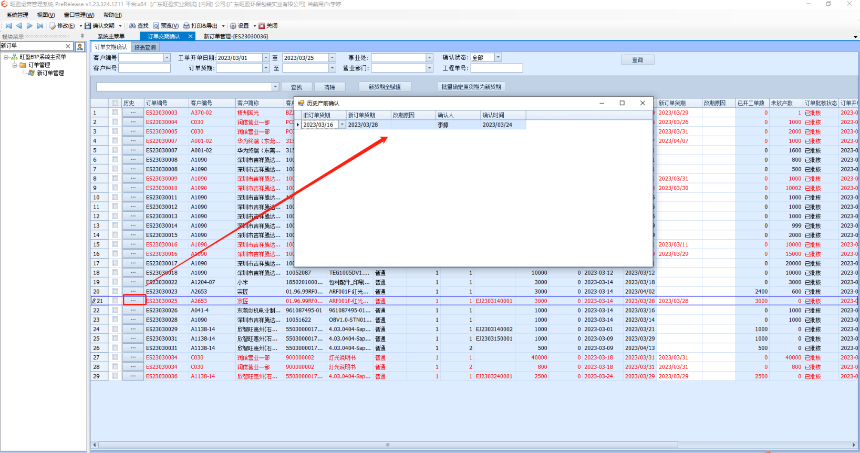Click the 查询 button
The image size is (860, 453).
(x=638, y=60)
